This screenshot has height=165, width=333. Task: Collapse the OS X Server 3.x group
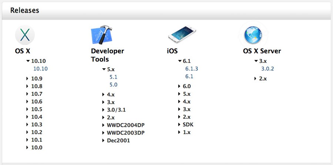pos(256,61)
